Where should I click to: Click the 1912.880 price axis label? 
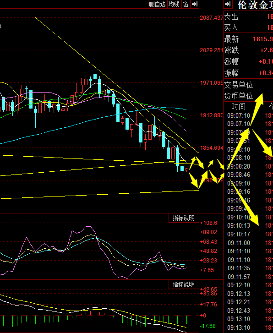pyautogui.click(x=211, y=115)
